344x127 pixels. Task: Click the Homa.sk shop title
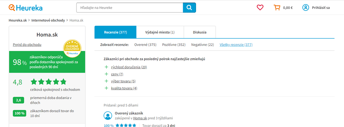(47, 35)
